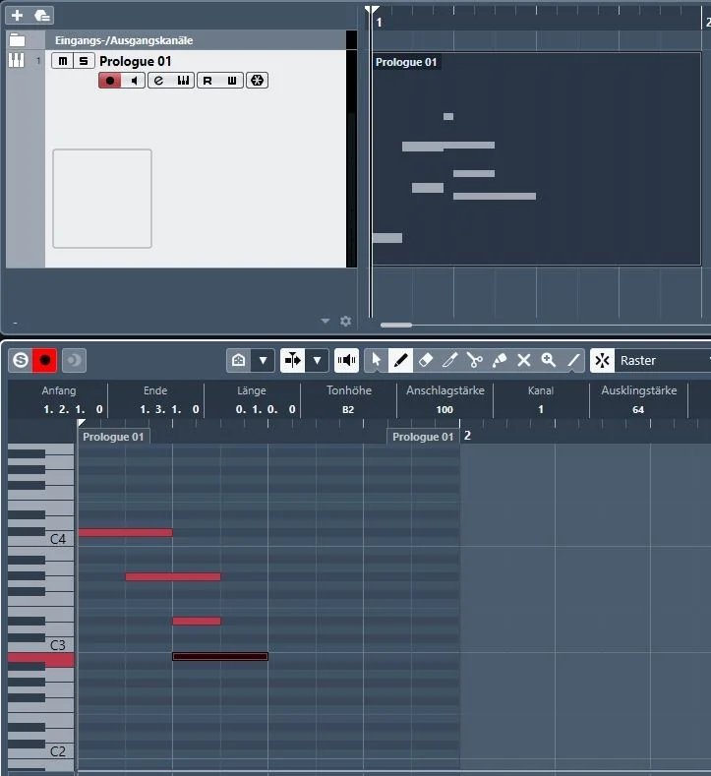Screen dimensions: 711x776
Task: Click the Kanal value 1
Action: coord(541,409)
